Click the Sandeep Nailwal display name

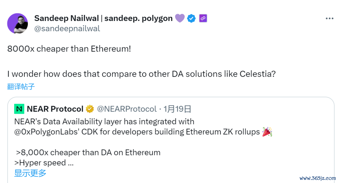(103, 18)
